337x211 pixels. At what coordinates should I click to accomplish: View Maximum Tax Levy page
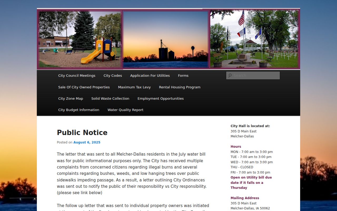134,87
